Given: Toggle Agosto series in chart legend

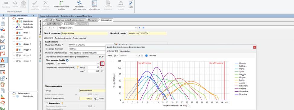Looking at the screenshot, I should coord(241,83).
